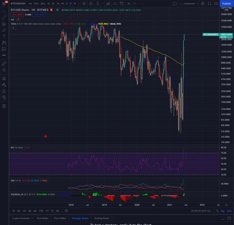The width and height of the screenshot is (234, 225).
Task: Redo the last chart action
Action: coord(140,3)
